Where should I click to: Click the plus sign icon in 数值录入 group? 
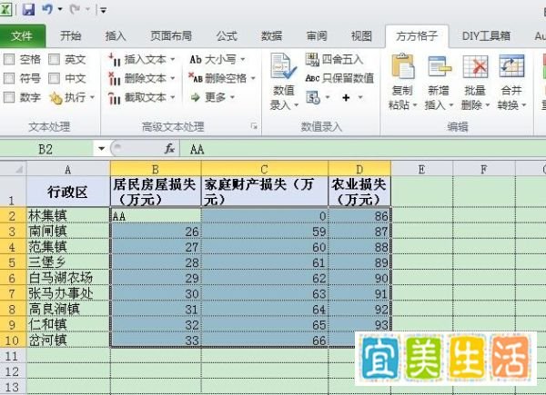tap(346, 98)
